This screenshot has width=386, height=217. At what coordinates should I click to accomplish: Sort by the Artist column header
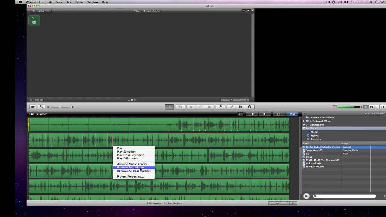356,144
